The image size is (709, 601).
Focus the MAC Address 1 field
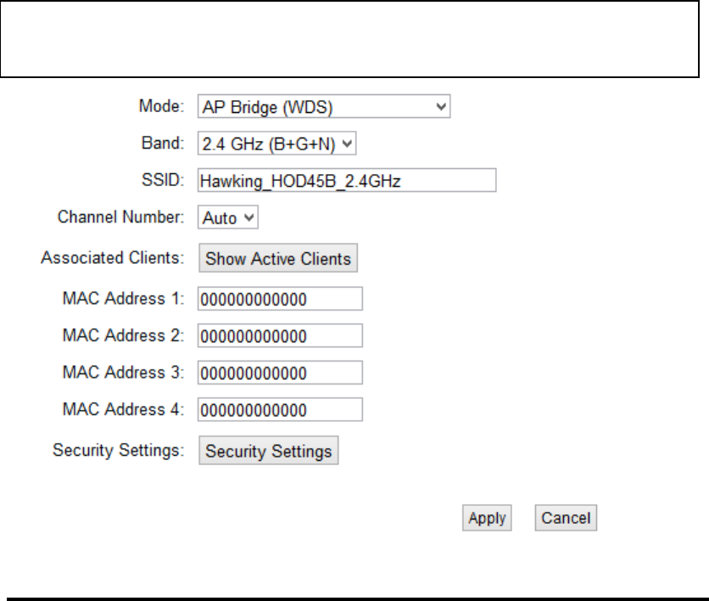280,299
